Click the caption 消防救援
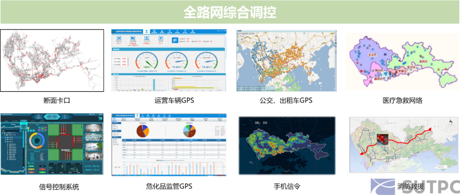 click(411, 186)
